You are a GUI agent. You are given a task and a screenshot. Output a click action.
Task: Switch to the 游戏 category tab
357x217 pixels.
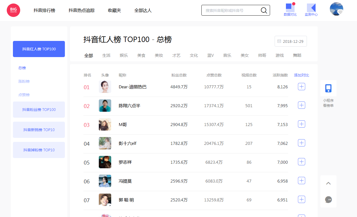click(x=280, y=55)
